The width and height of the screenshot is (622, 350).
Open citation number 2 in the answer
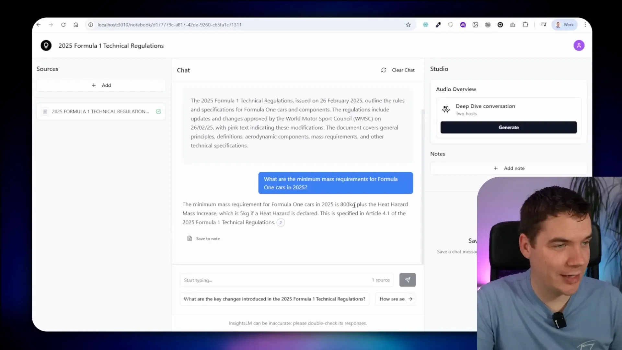point(281,222)
